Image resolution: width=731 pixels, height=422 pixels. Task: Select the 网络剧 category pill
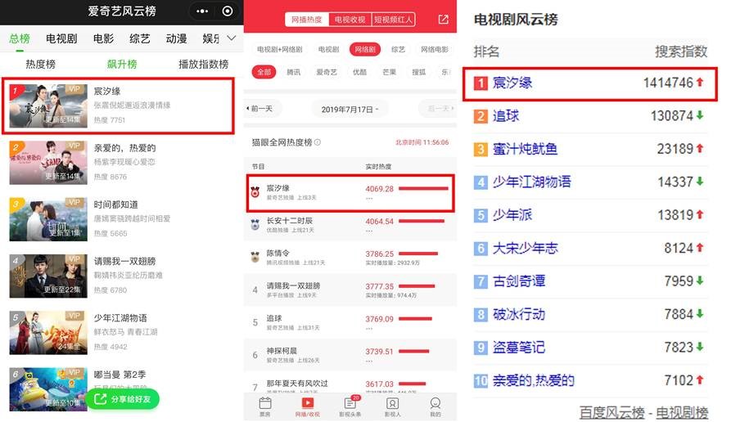365,49
